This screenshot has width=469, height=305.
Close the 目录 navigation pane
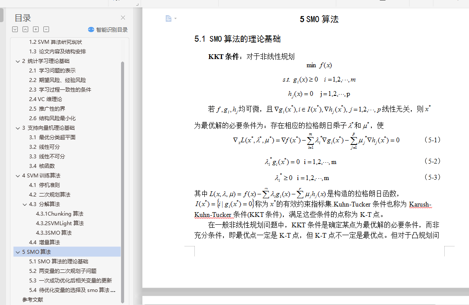pos(123,18)
